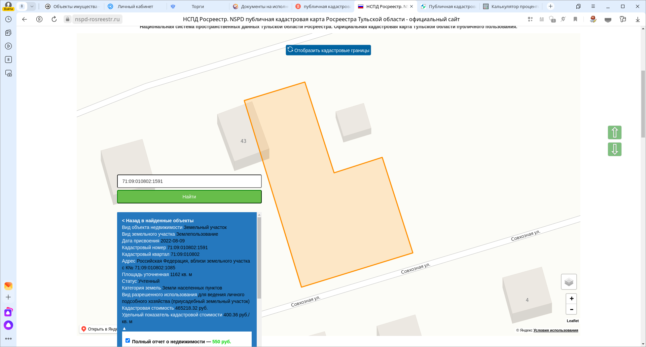
Task: Open the browser history sidebar icon
Action: [x=8, y=19]
